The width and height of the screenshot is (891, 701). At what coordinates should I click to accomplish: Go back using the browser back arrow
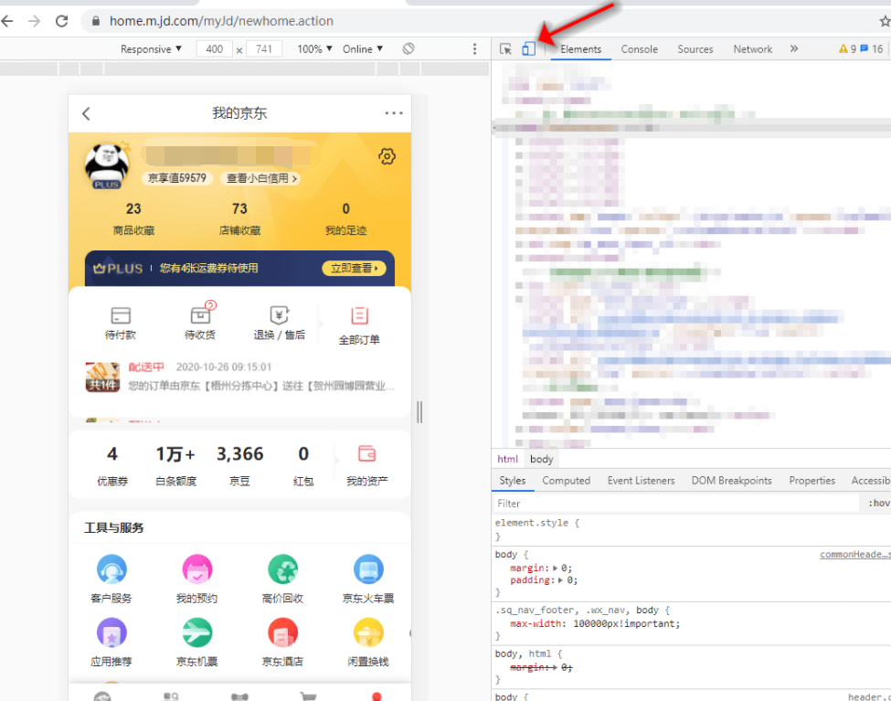(7, 21)
